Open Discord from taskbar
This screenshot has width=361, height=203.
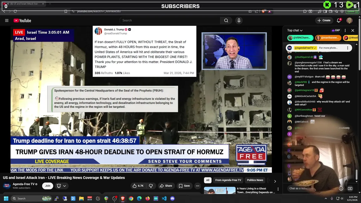[x=172, y=198]
